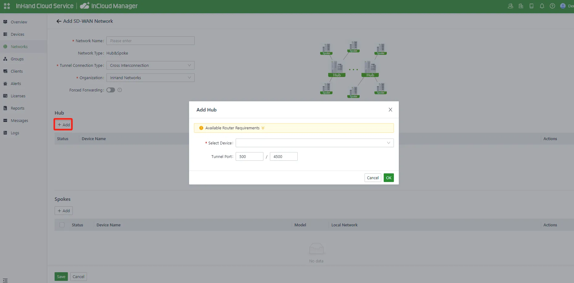Viewport: 574px width, 283px height.
Task: Open the user avatar in top bar
Action: click(563, 6)
